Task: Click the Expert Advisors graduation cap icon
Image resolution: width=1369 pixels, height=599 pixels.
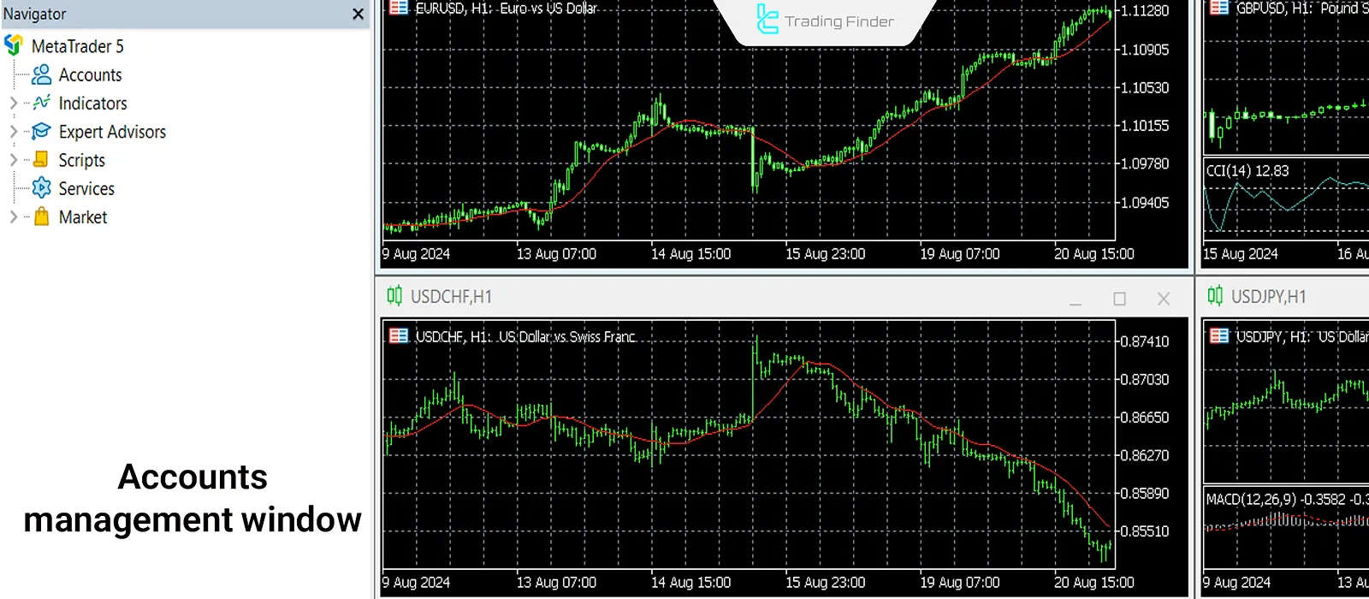Action: [41, 132]
